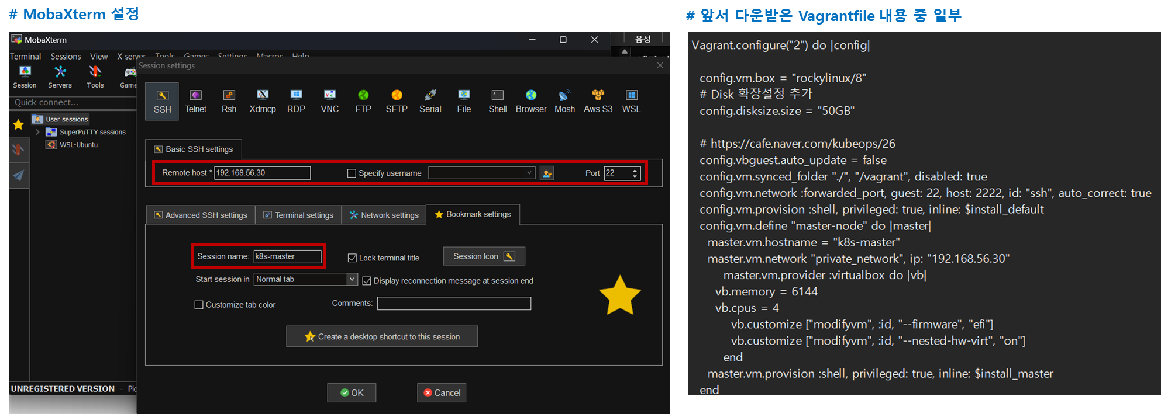
Task: Open the Games toolbar icon
Action: pos(129,77)
